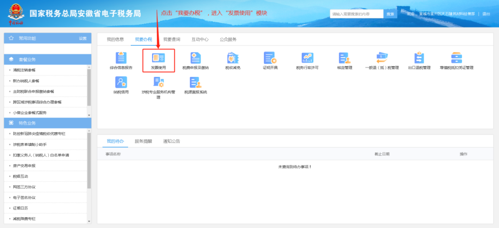Click the 未查询到待办事项 message

295,166
